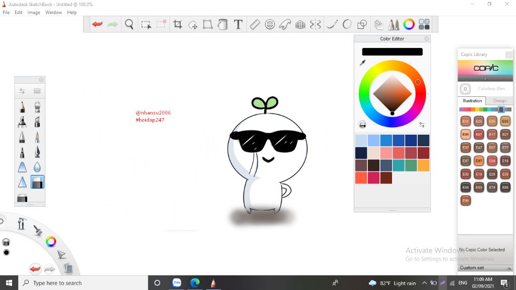Screen dimensions: 516x290
Task: Click the color ring in lagoon
Action: 51,242
